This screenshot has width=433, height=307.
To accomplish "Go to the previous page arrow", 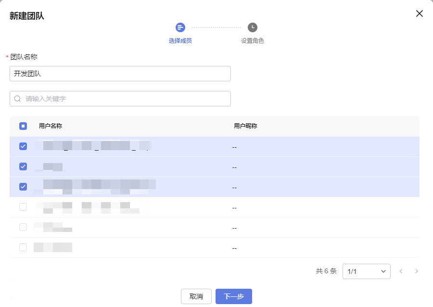I will pos(401,271).
